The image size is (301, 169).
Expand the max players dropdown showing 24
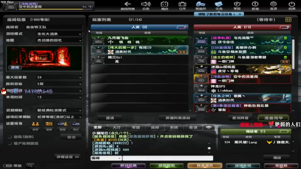(59, 77)
